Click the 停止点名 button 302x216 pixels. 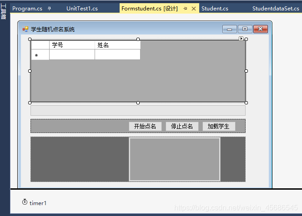pyautogui.click(x=182, y=126)
